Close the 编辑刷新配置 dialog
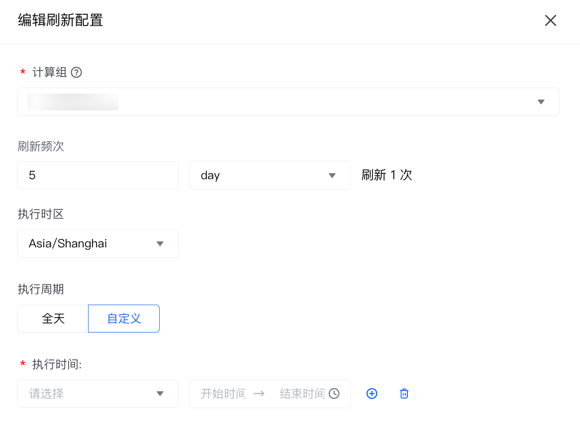This screenshot has height=444, width=580. (550, 20)
